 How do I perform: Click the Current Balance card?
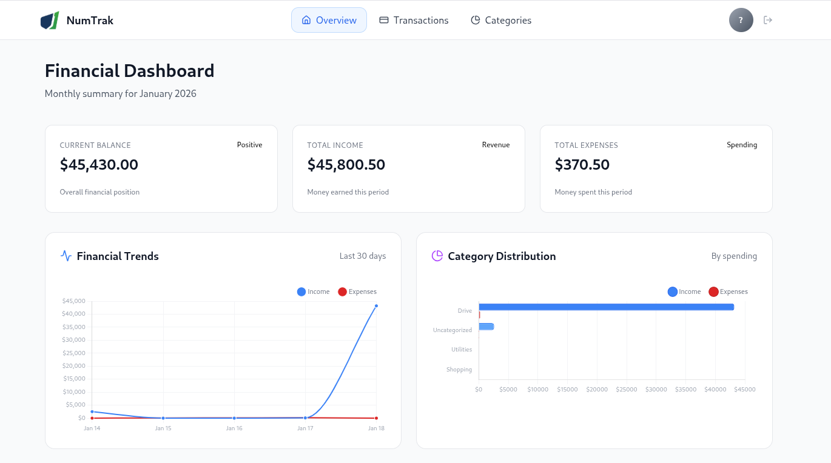[161, 168]
